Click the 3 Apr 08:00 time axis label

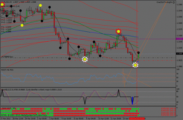54,119
